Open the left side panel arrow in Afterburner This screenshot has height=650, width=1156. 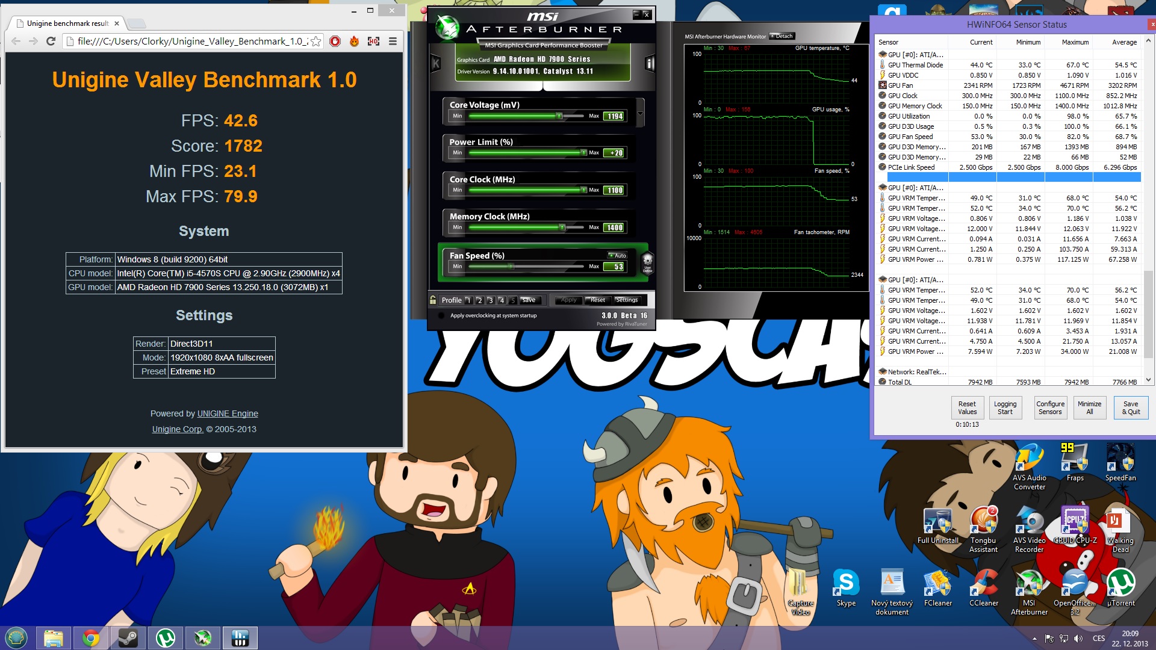[436, 63]
